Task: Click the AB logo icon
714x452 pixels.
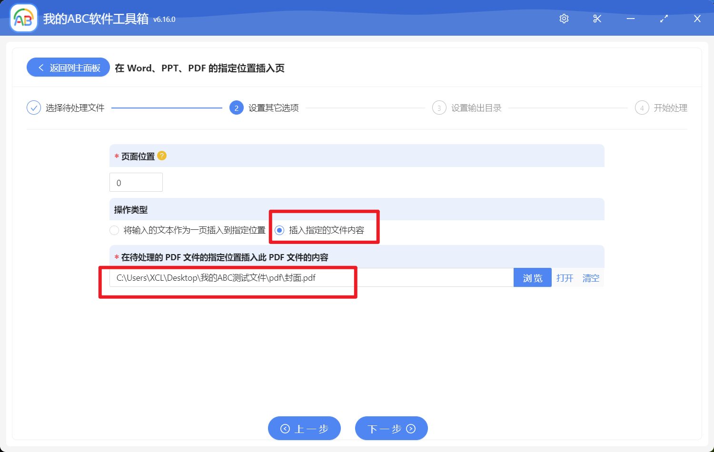Action: pos(23,18)
